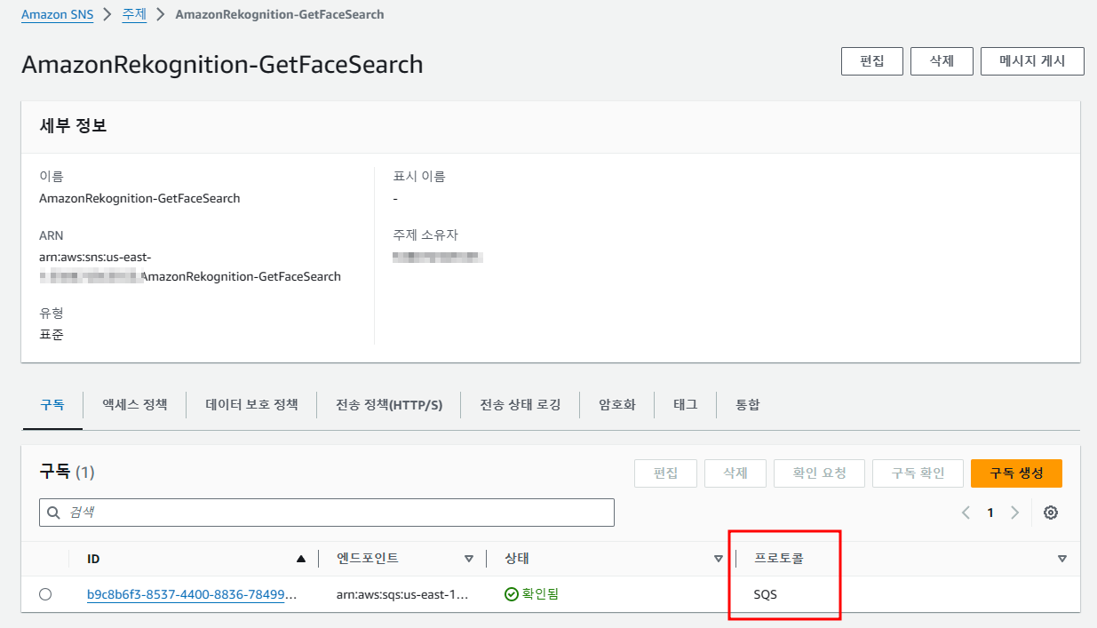Click the topic 삭제 button at top
The height and width of the screenshot is (628, 1097).
tap(942, 61)
